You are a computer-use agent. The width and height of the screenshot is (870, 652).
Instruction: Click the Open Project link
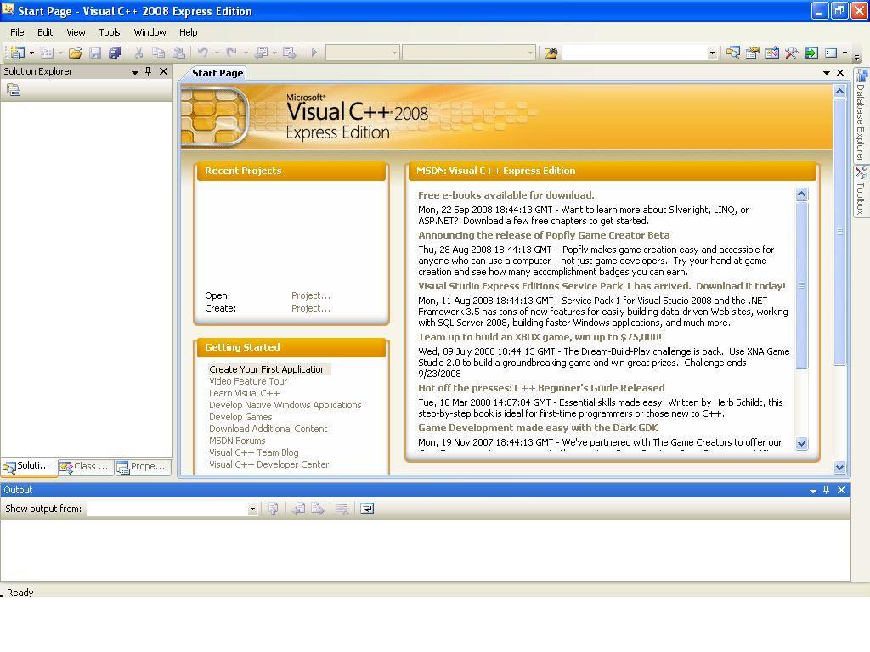tap(311, 295)
